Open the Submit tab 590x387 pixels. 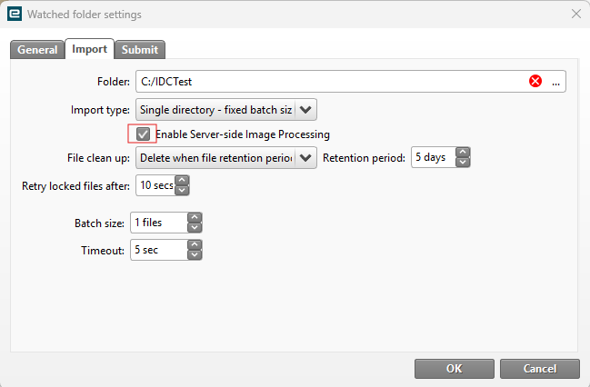(x=139, y=50)
